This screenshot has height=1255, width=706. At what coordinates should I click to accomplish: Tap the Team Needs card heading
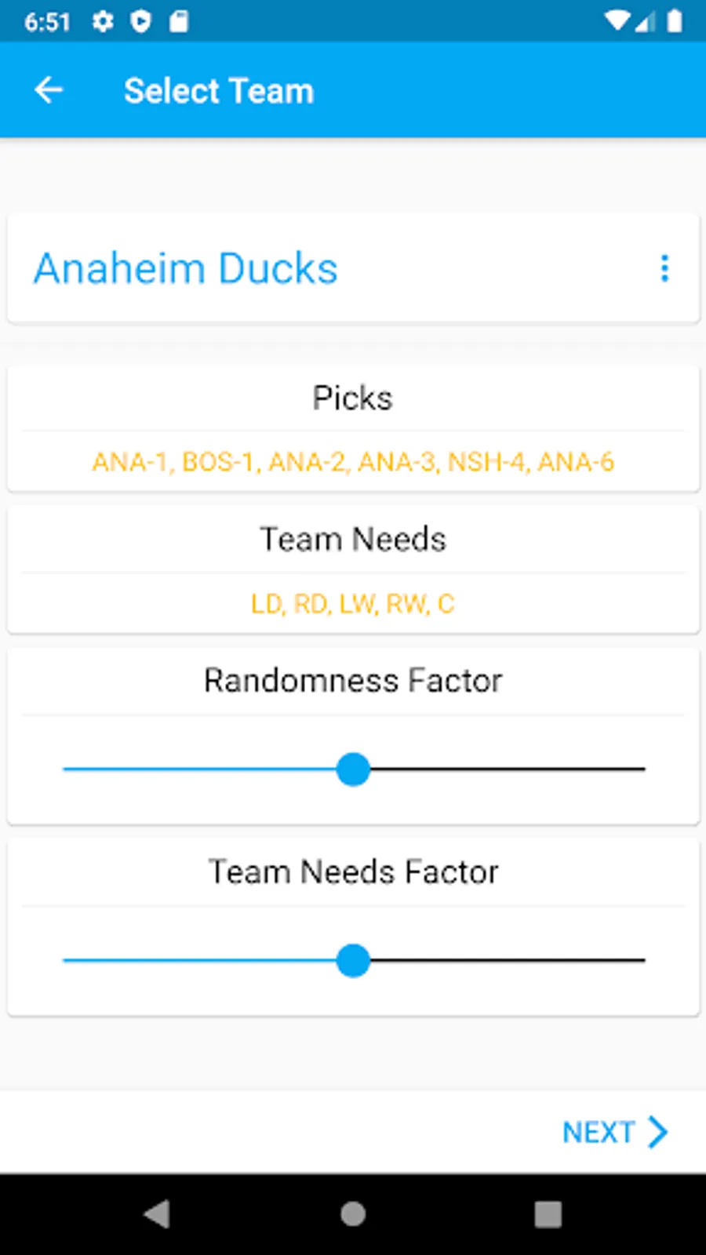pyautogui.click(x=353, y=539)
